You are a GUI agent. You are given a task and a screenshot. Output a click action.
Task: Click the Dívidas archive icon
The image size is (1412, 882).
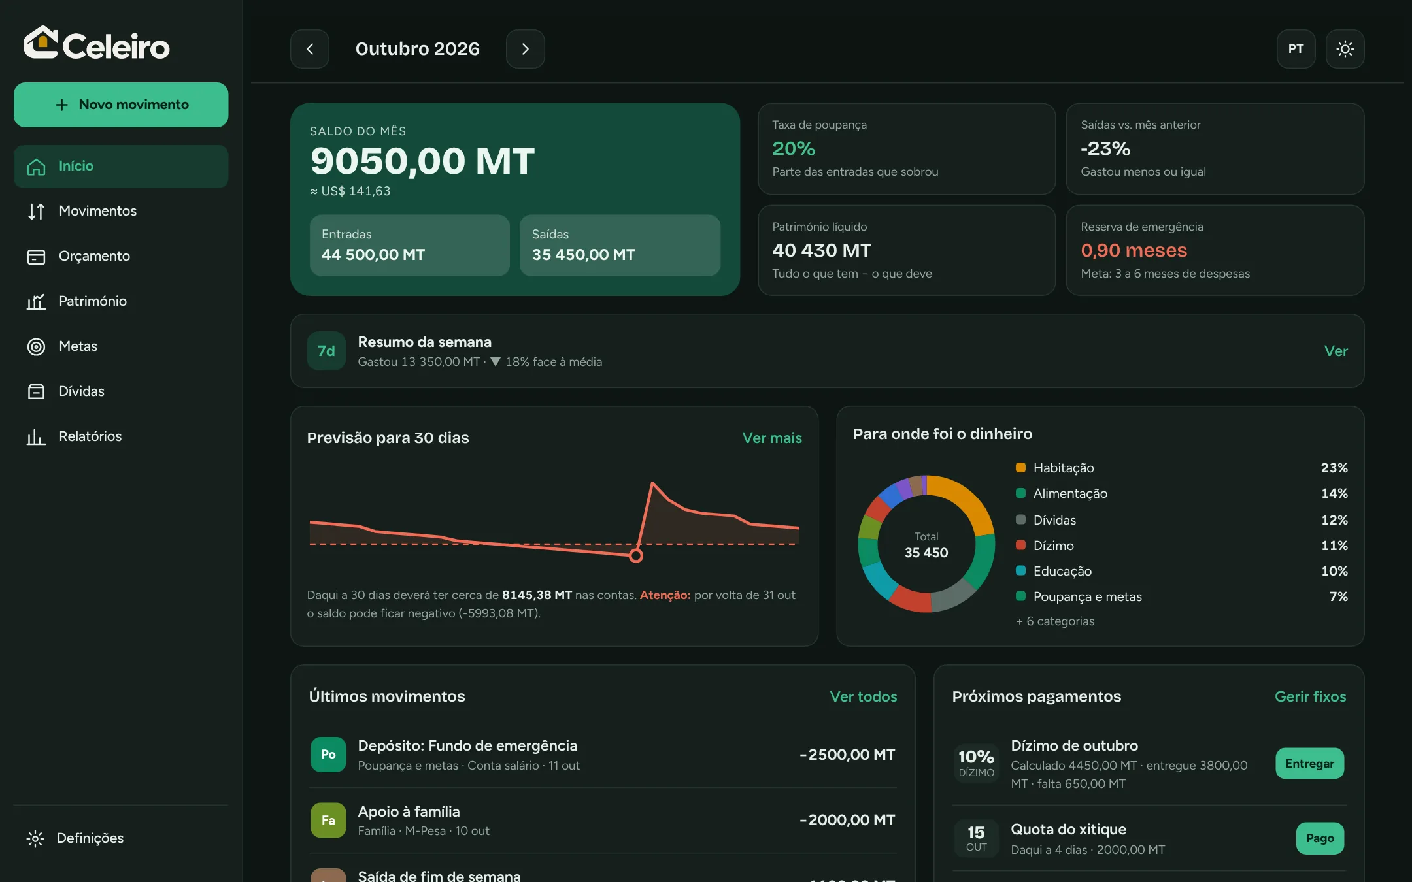(x=36, y=391)
